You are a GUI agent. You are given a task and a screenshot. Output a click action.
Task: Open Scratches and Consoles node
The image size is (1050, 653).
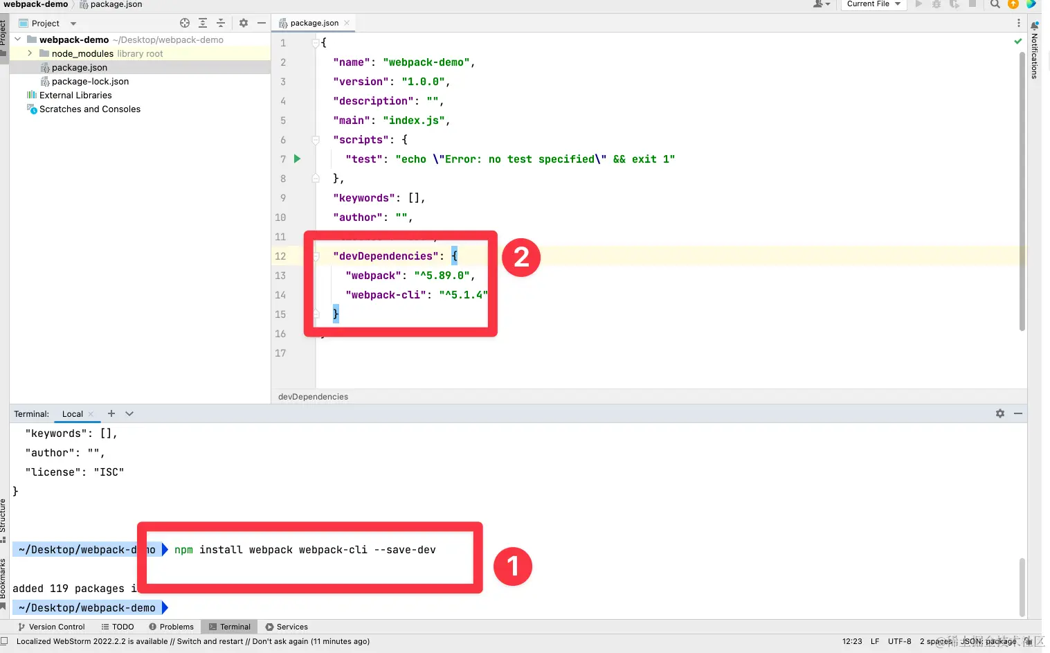(89, 109)
